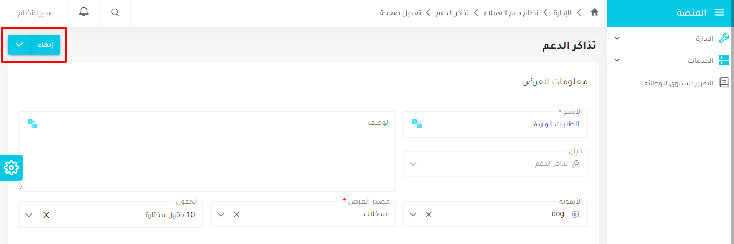
Task: Click the إنهاء button
Action: [x=45, y=45]
